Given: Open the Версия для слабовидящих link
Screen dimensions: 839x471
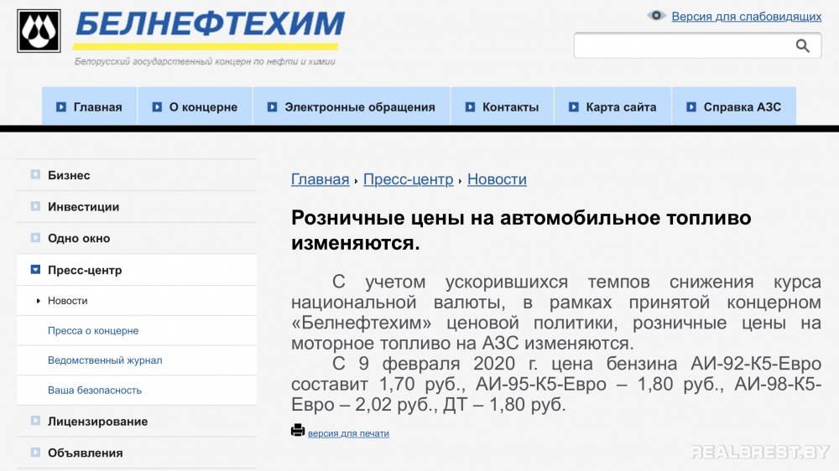Looking at the screenshot, I should [746, 16].
